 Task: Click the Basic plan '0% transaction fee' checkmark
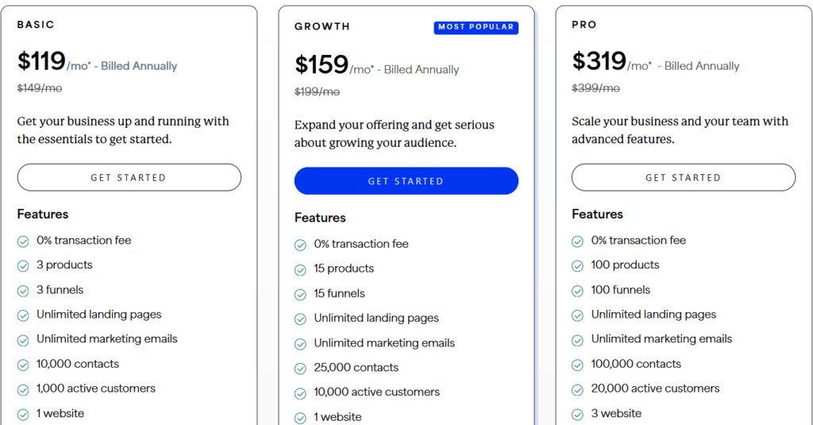[23, 241]
